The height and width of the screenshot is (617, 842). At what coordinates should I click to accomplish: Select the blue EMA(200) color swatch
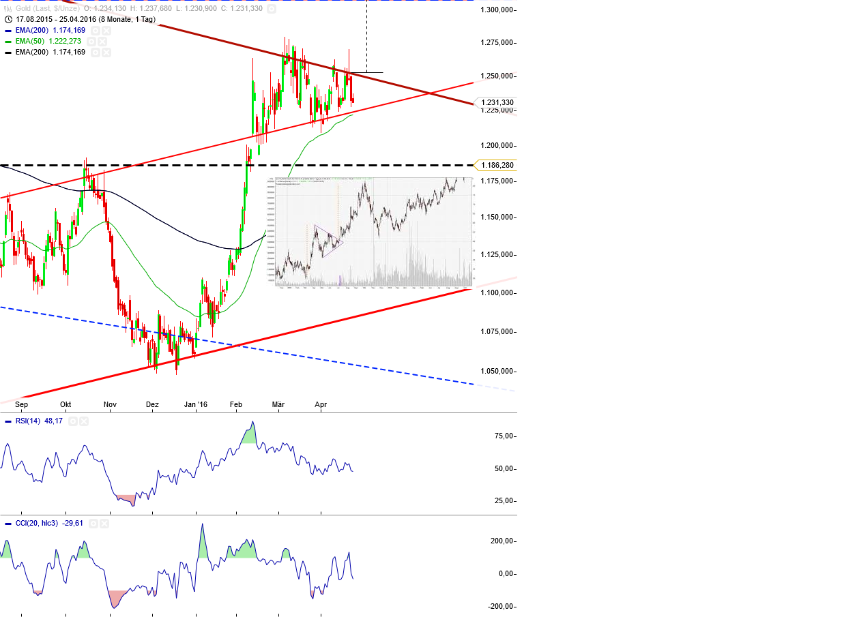(x=8, y=30)
